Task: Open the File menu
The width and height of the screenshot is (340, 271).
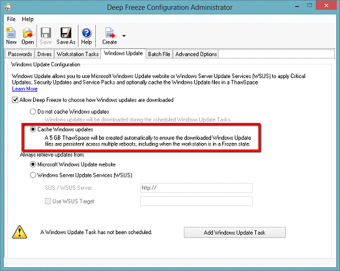Action: 11,19
